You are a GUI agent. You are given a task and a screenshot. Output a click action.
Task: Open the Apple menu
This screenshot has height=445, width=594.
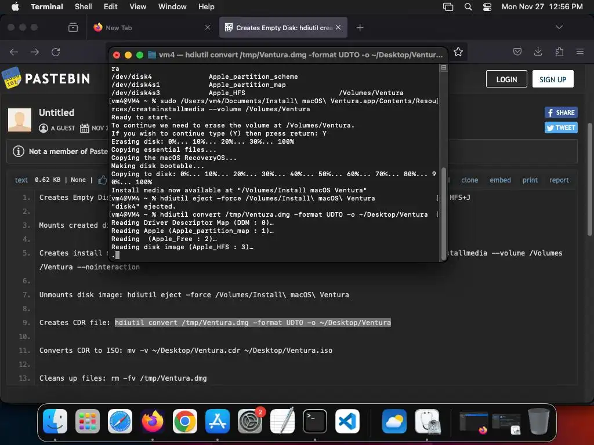(x=15, y=7)
